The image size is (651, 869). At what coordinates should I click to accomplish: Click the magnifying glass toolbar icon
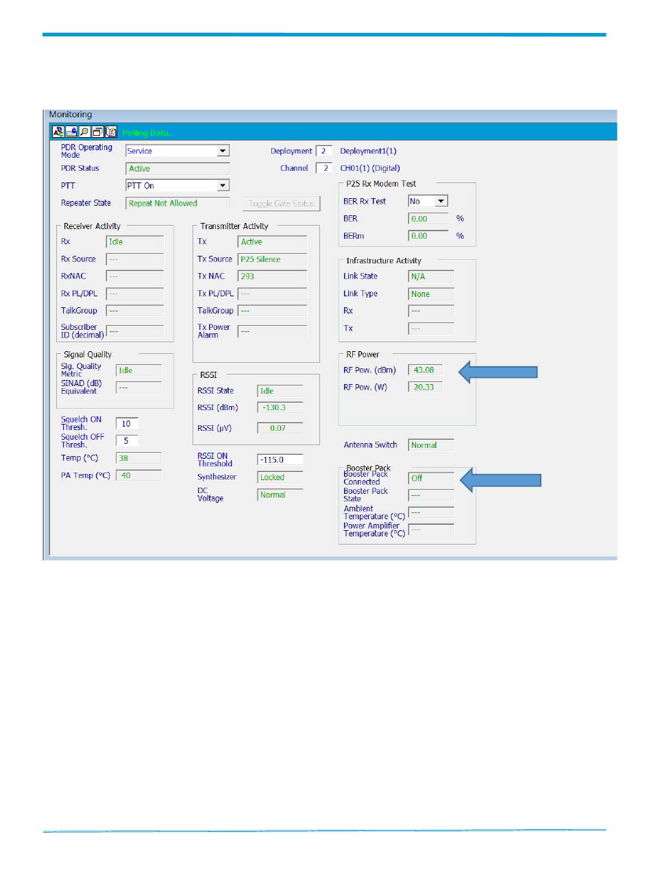[x=85, y=132]
